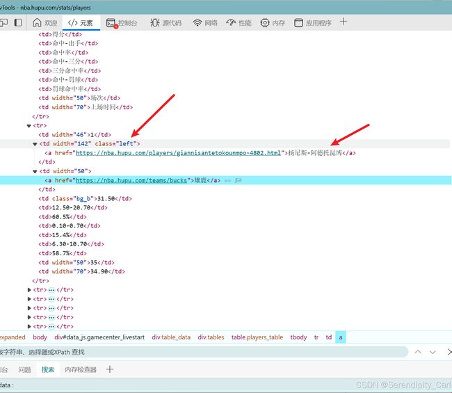Select the div.tables breadcrumb
Screen dimensions: 452x393
pyautogui.click(x=211, y=337)
